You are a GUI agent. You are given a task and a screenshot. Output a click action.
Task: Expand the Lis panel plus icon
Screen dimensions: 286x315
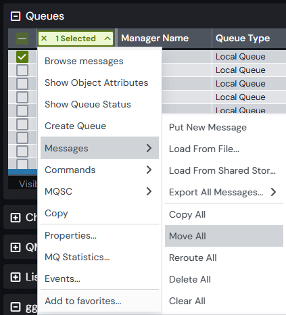point(16,277)
